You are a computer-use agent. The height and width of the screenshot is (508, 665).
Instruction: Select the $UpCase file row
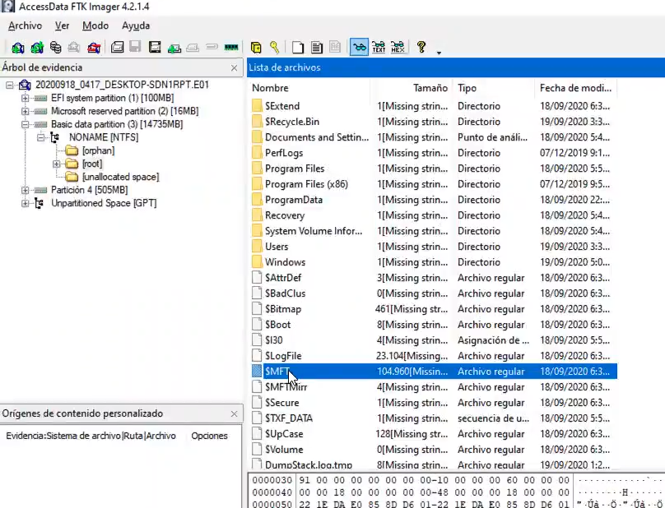pyautogui.click(x=433, y=434)
